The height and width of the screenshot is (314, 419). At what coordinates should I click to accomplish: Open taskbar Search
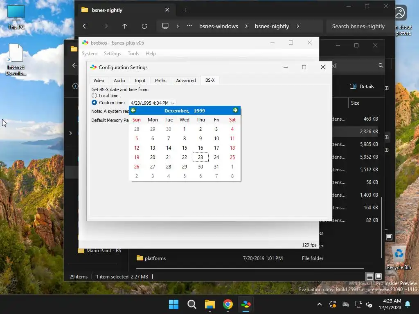(191, 304)
